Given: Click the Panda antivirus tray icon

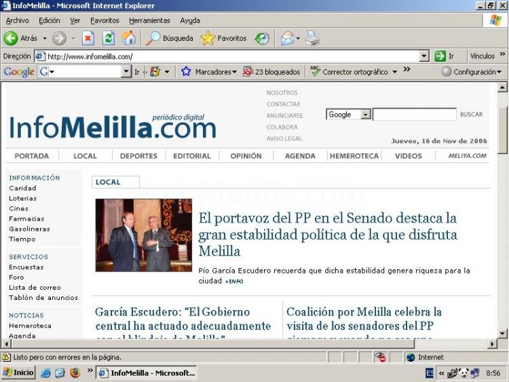Looking at the screenshot, I should [464, 373].
